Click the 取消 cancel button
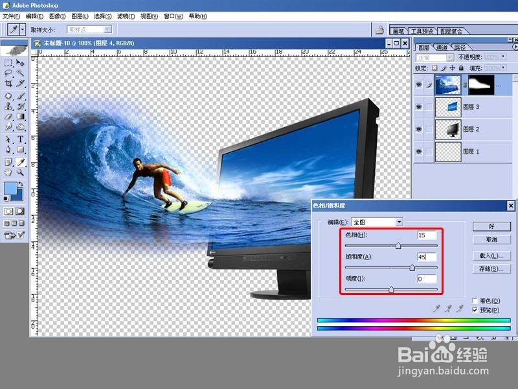Viewport: 518px width, 389px height. tap(491, 239)
